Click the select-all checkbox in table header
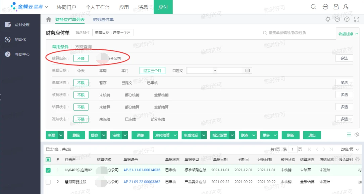 (x=48, y=160)
